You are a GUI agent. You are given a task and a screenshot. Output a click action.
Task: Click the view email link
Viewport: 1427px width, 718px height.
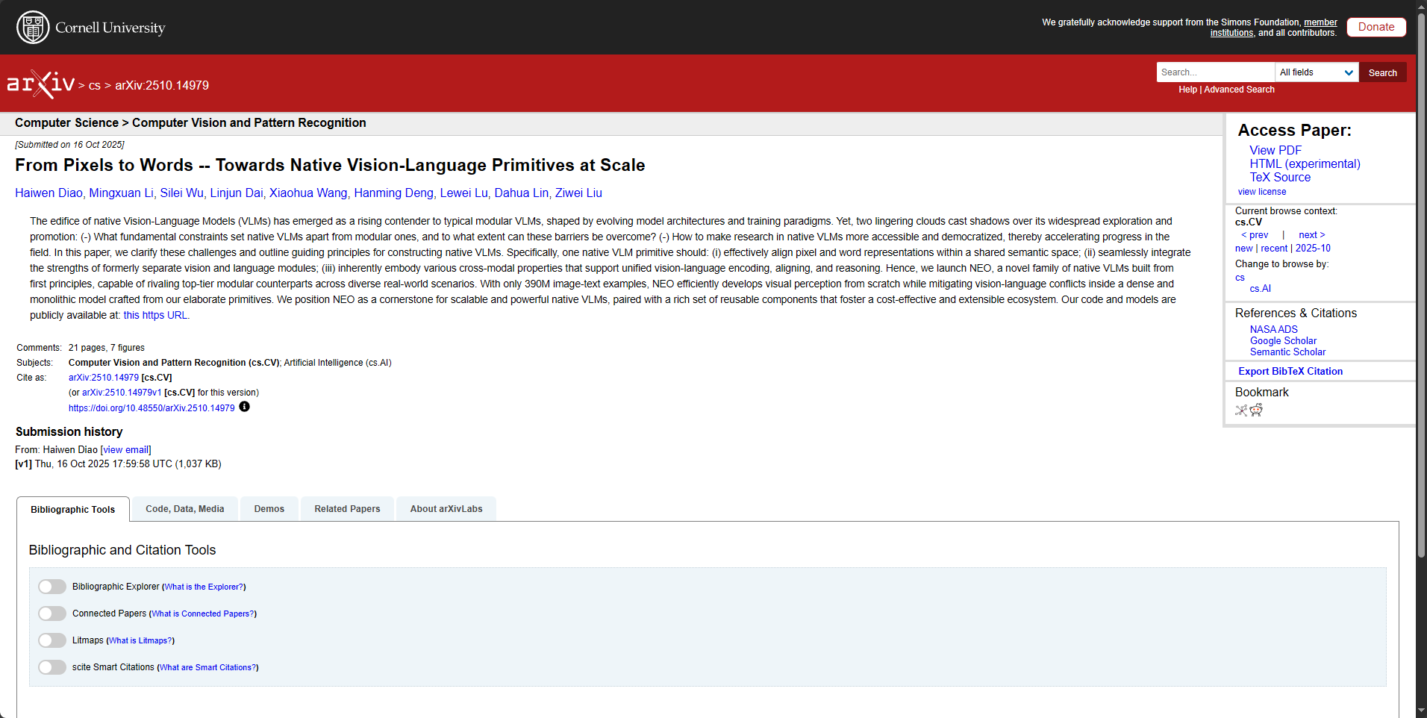coord(125,450)
